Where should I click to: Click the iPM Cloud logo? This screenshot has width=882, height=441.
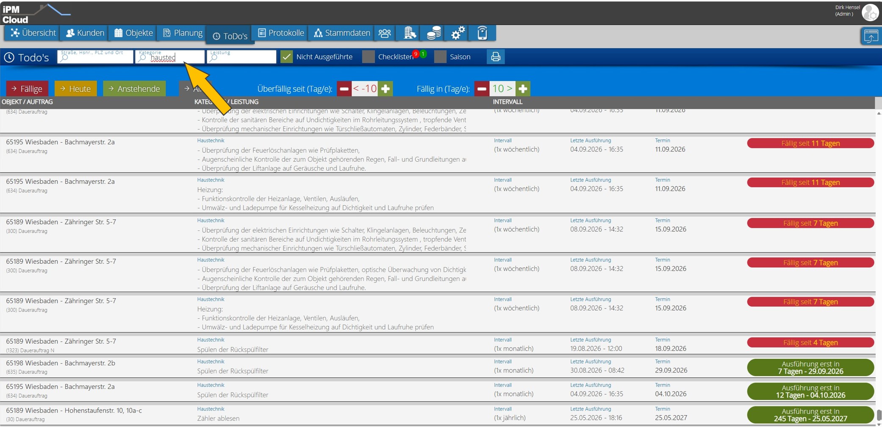[36, 14]
